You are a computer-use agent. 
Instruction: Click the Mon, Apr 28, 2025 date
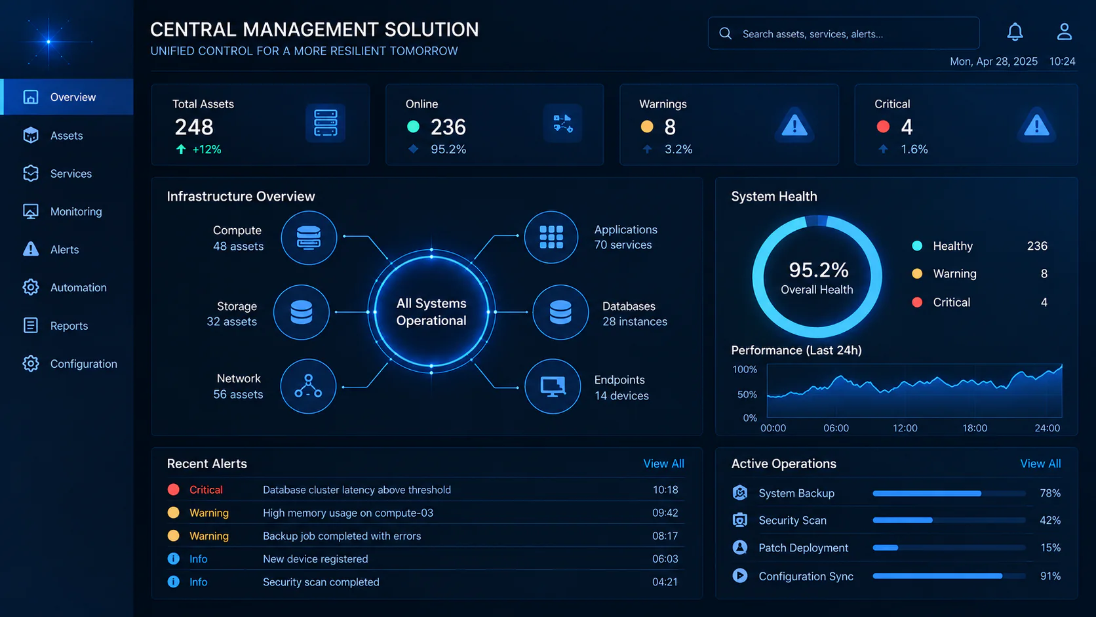point(994,61)
